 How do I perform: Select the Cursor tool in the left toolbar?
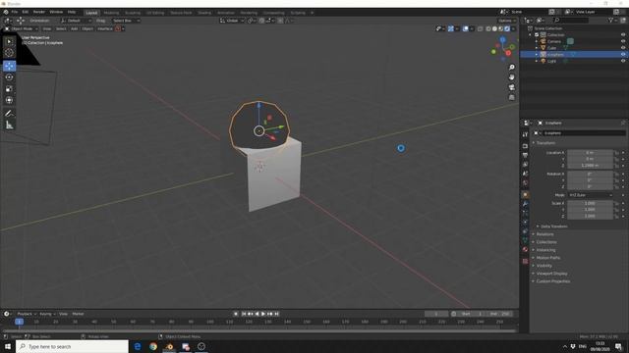pos(9,52)
